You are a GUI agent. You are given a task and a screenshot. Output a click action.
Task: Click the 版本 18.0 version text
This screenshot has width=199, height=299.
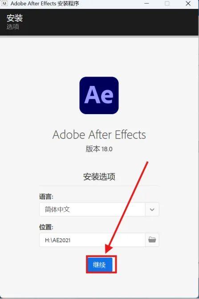(x=99, y=149)
